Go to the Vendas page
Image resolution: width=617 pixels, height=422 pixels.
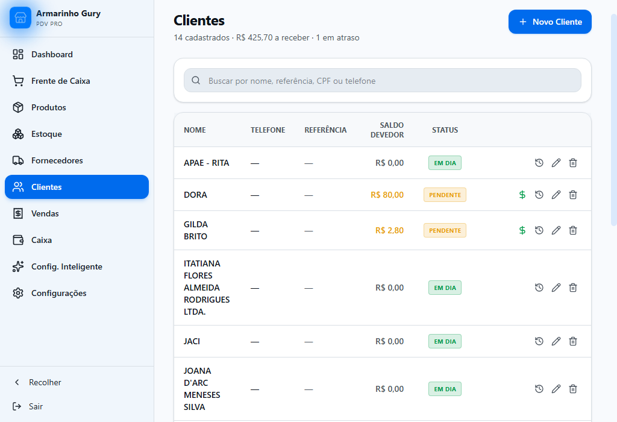tap(77, 213)
